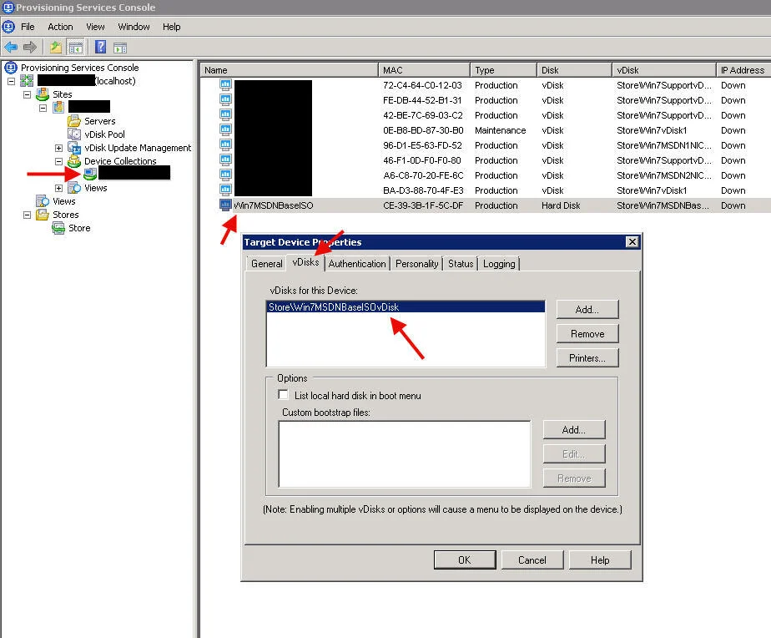
Task: Click the Printers button
Action: [x=587, y=358]
